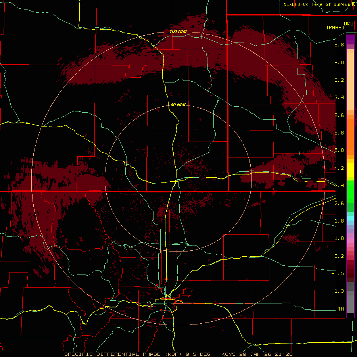Screen dimensions: 357x357
Task: Click the 0.2 value on the color scale
Action: click(x=339, y=256)
